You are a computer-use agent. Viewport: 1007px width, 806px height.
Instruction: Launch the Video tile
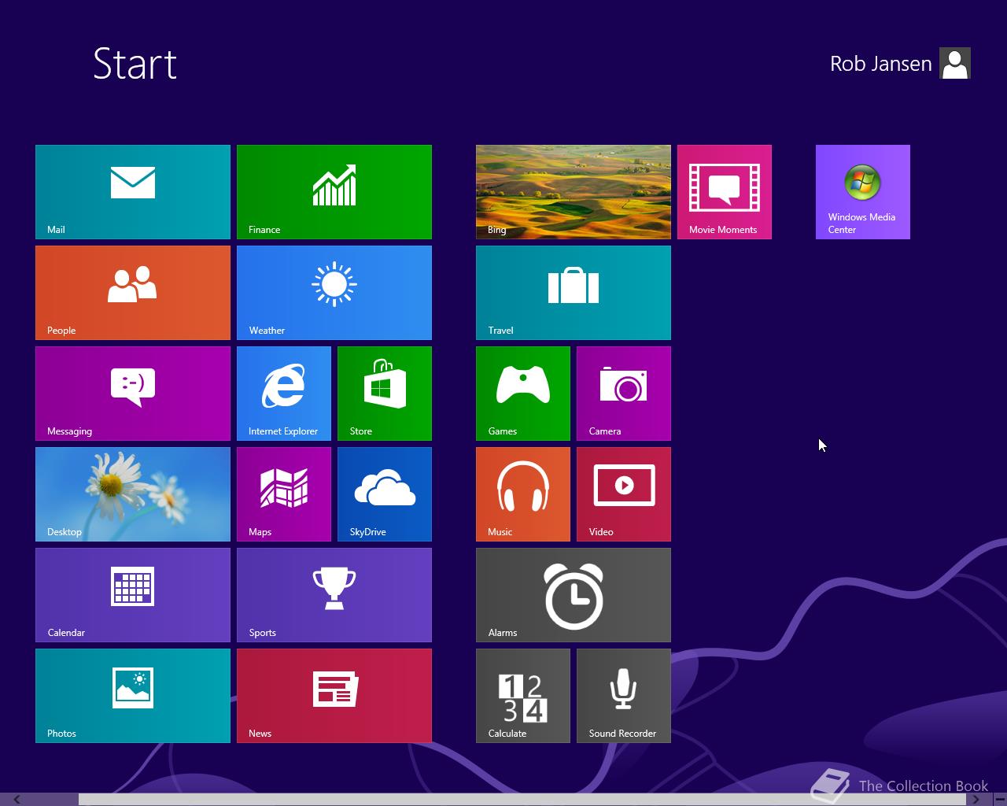pos(624,494)
